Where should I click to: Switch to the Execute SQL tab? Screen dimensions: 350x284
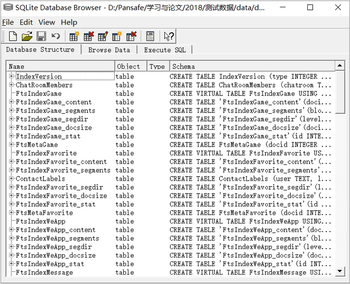pyautogui.click(x=165, y=50)
